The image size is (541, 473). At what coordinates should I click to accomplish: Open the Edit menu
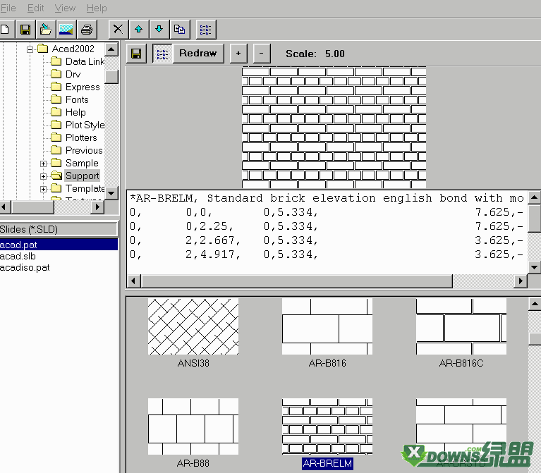tap(35, 8)
